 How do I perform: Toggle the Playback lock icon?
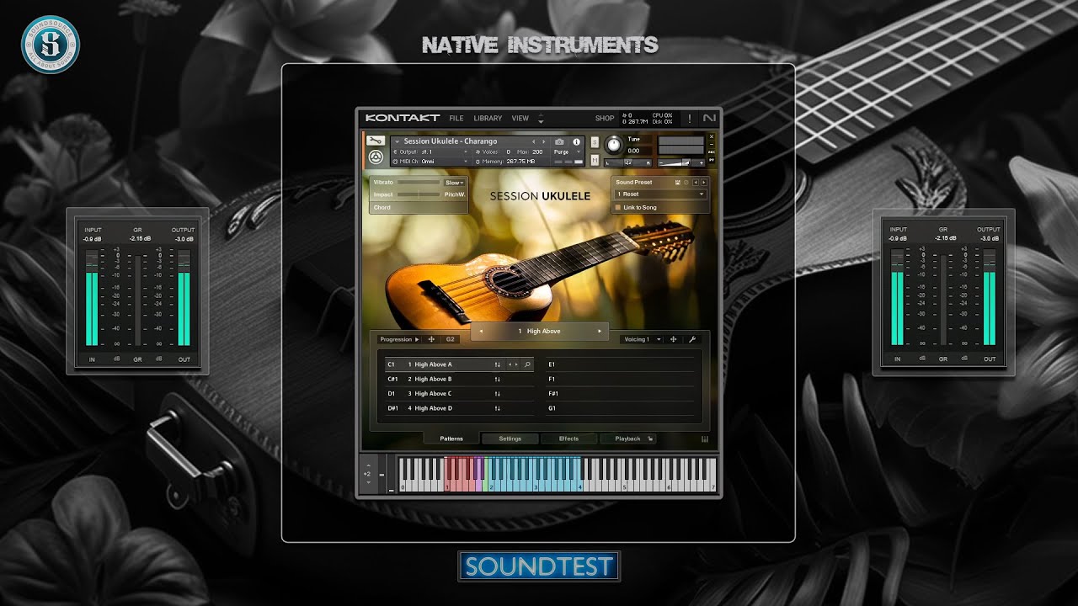(650, 439)
